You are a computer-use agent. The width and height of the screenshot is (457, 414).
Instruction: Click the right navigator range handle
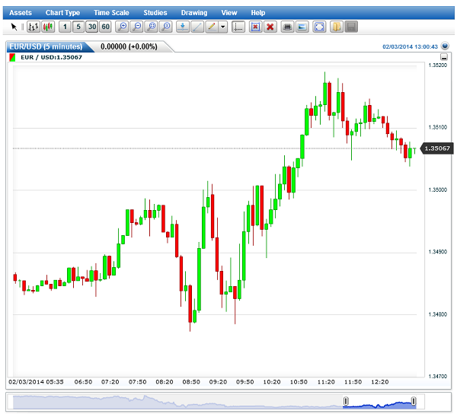414,401
